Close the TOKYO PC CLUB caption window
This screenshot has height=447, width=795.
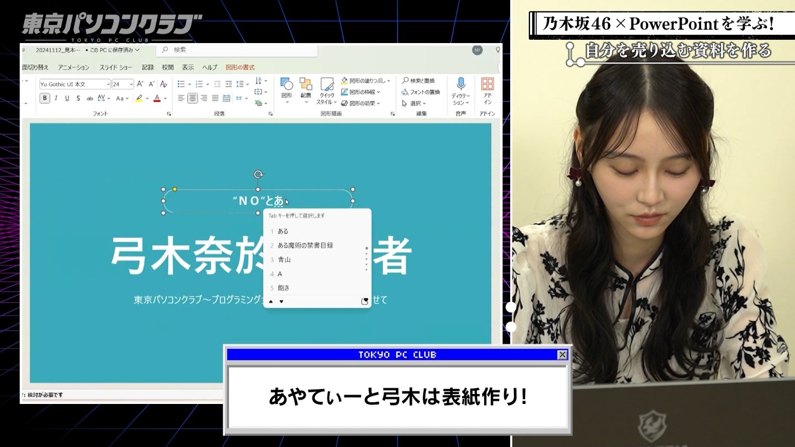pos(562,355)
